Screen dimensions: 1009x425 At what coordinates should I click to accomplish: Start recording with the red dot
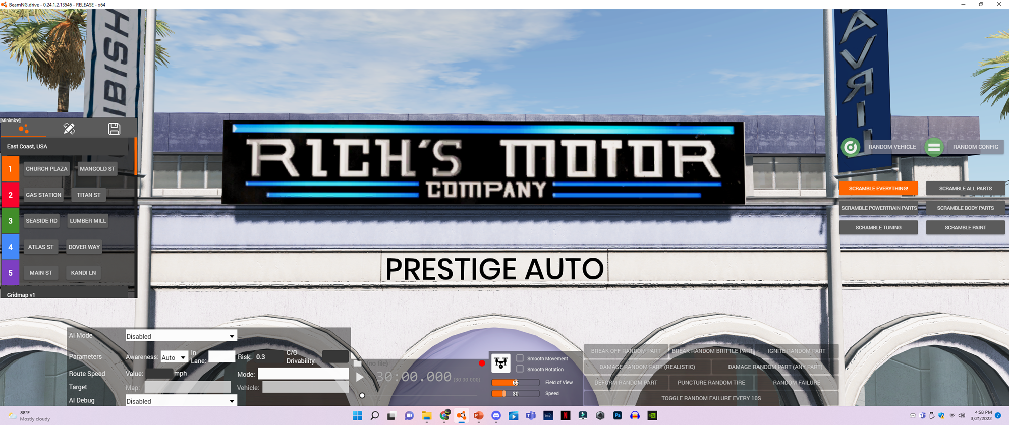pyautogui.click(x=482, y=363)
